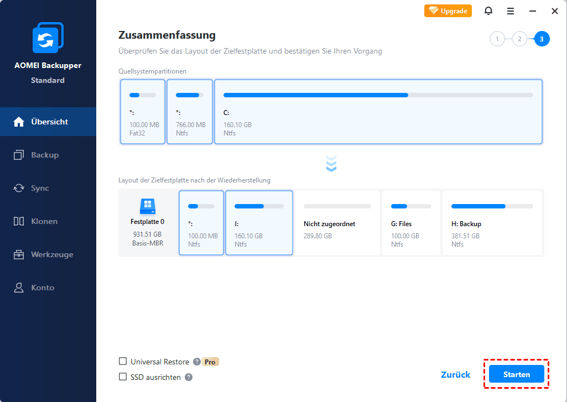Open Konto section in sidebar

pyautogui.click(x=48, y=288)
